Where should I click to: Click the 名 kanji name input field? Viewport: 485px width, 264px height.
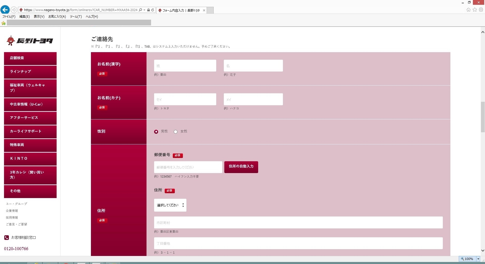(x=253, y=65)
